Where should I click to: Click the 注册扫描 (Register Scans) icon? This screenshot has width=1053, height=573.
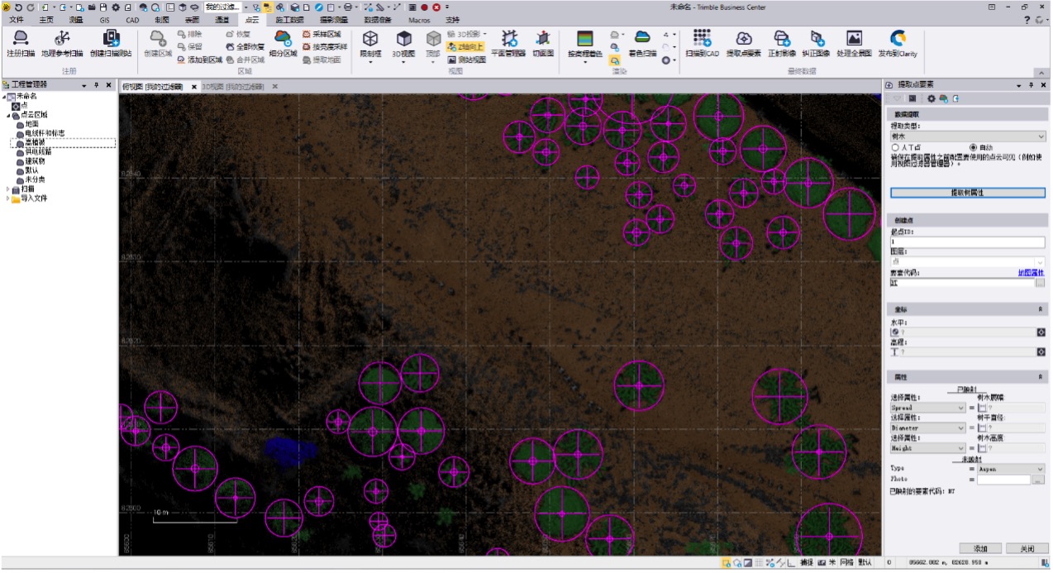[x=21, y=38]
